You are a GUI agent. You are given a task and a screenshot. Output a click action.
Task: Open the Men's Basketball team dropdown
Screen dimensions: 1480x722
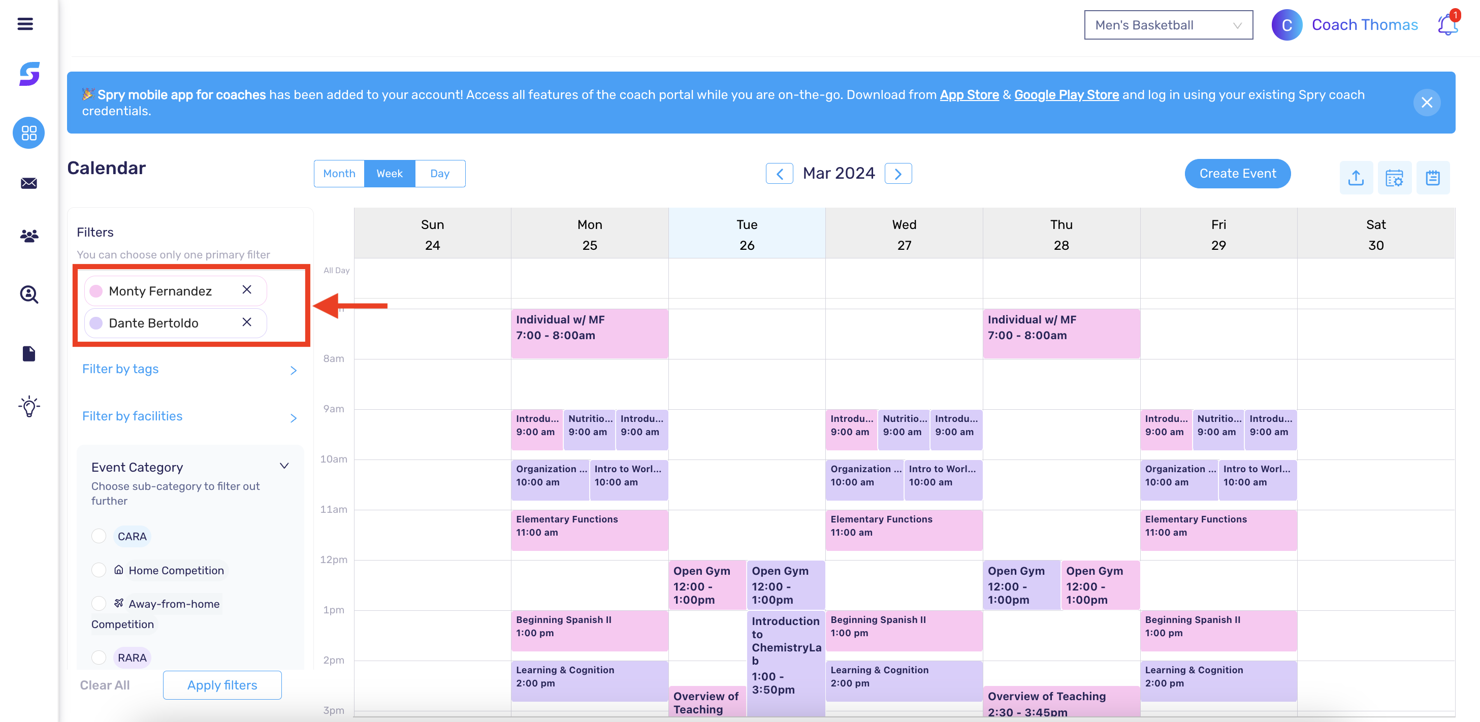1168,24
